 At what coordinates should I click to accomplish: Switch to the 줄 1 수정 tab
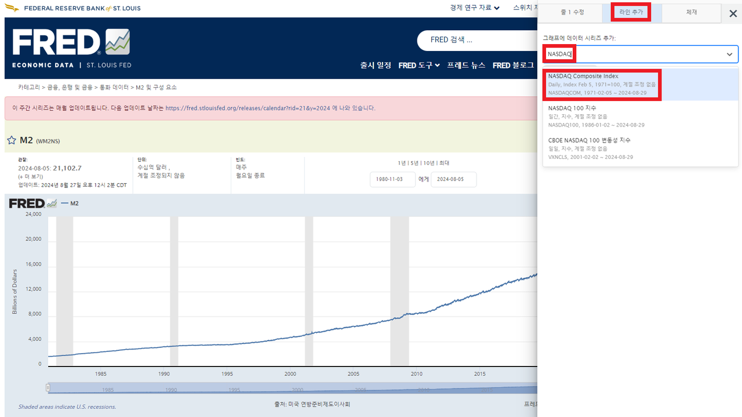click(x=572, y=12)
